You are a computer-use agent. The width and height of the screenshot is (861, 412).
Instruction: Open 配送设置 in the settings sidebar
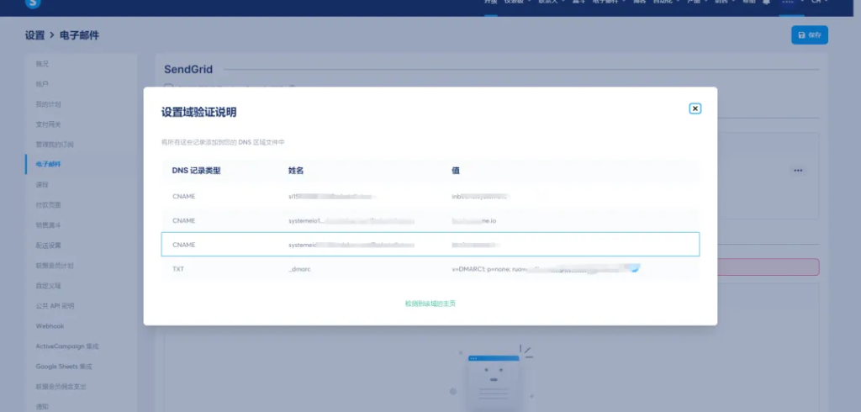(48, 246)
